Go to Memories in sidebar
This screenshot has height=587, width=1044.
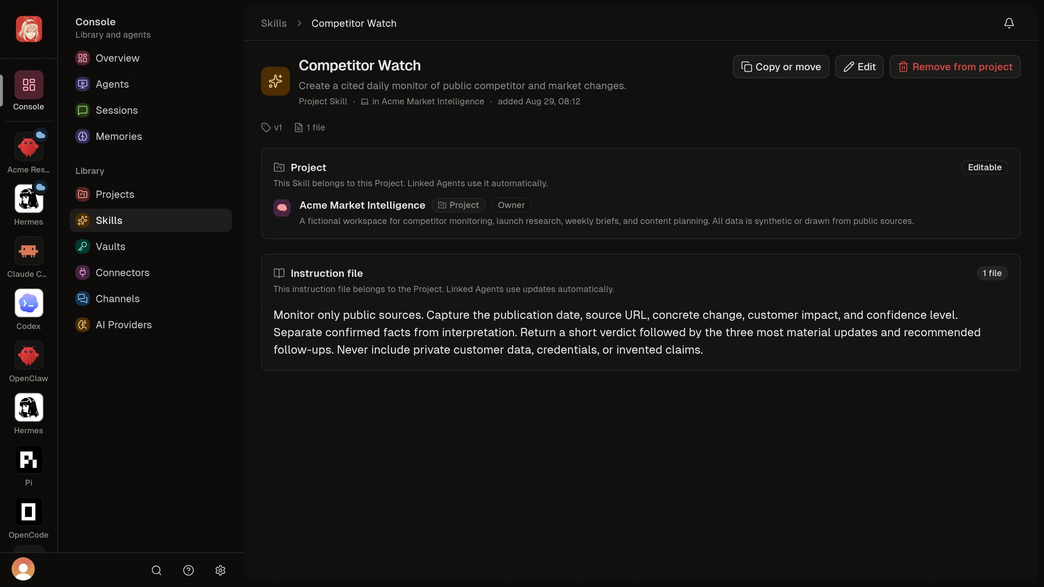pos(151,136)
